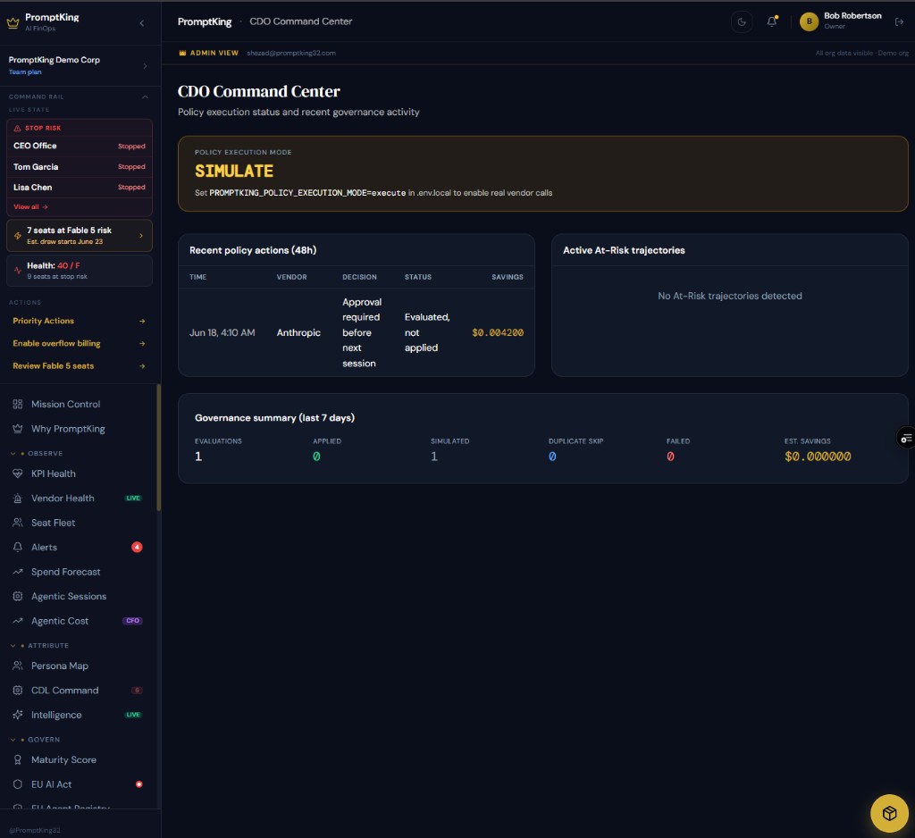The width and height of the screenshot is (915, 838).
Task: Click the Spend Forecast trend icon
Action: click(x=18, y=572)
